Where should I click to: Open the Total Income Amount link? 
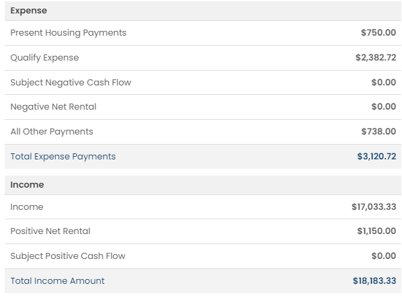pyautogui.click(x=57, y=281)
